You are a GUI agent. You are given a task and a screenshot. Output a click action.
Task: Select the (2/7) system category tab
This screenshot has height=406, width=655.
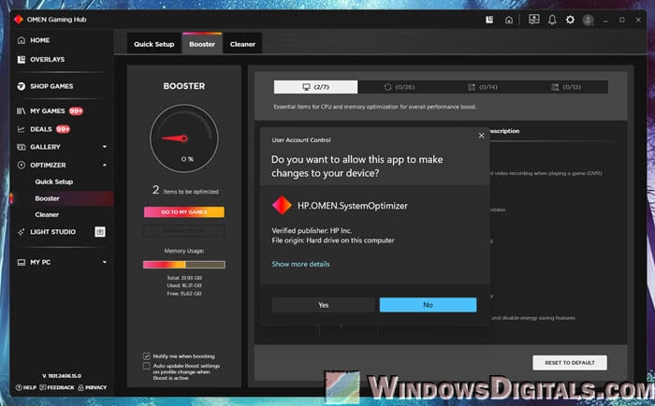tap(316, 87)
